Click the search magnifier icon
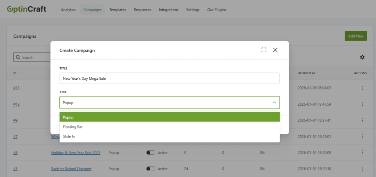The image size is (376, 177). click(x=18, y=57)
